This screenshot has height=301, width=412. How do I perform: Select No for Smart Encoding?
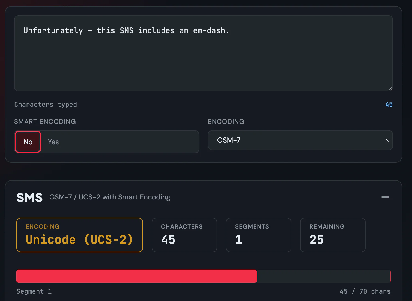point(28,142)
